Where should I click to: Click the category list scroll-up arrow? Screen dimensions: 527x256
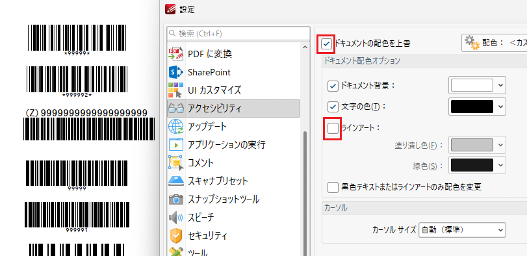point(305,47)
